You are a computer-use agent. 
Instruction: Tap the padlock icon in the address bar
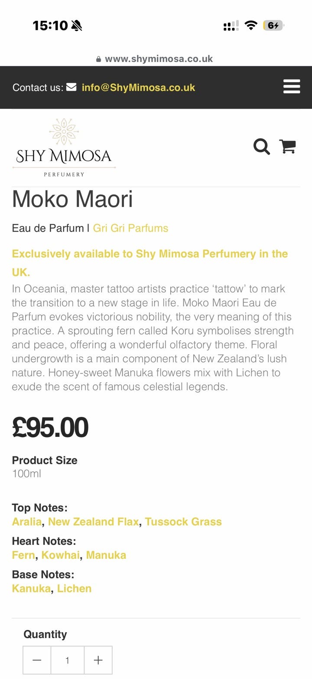click(99, 59)
